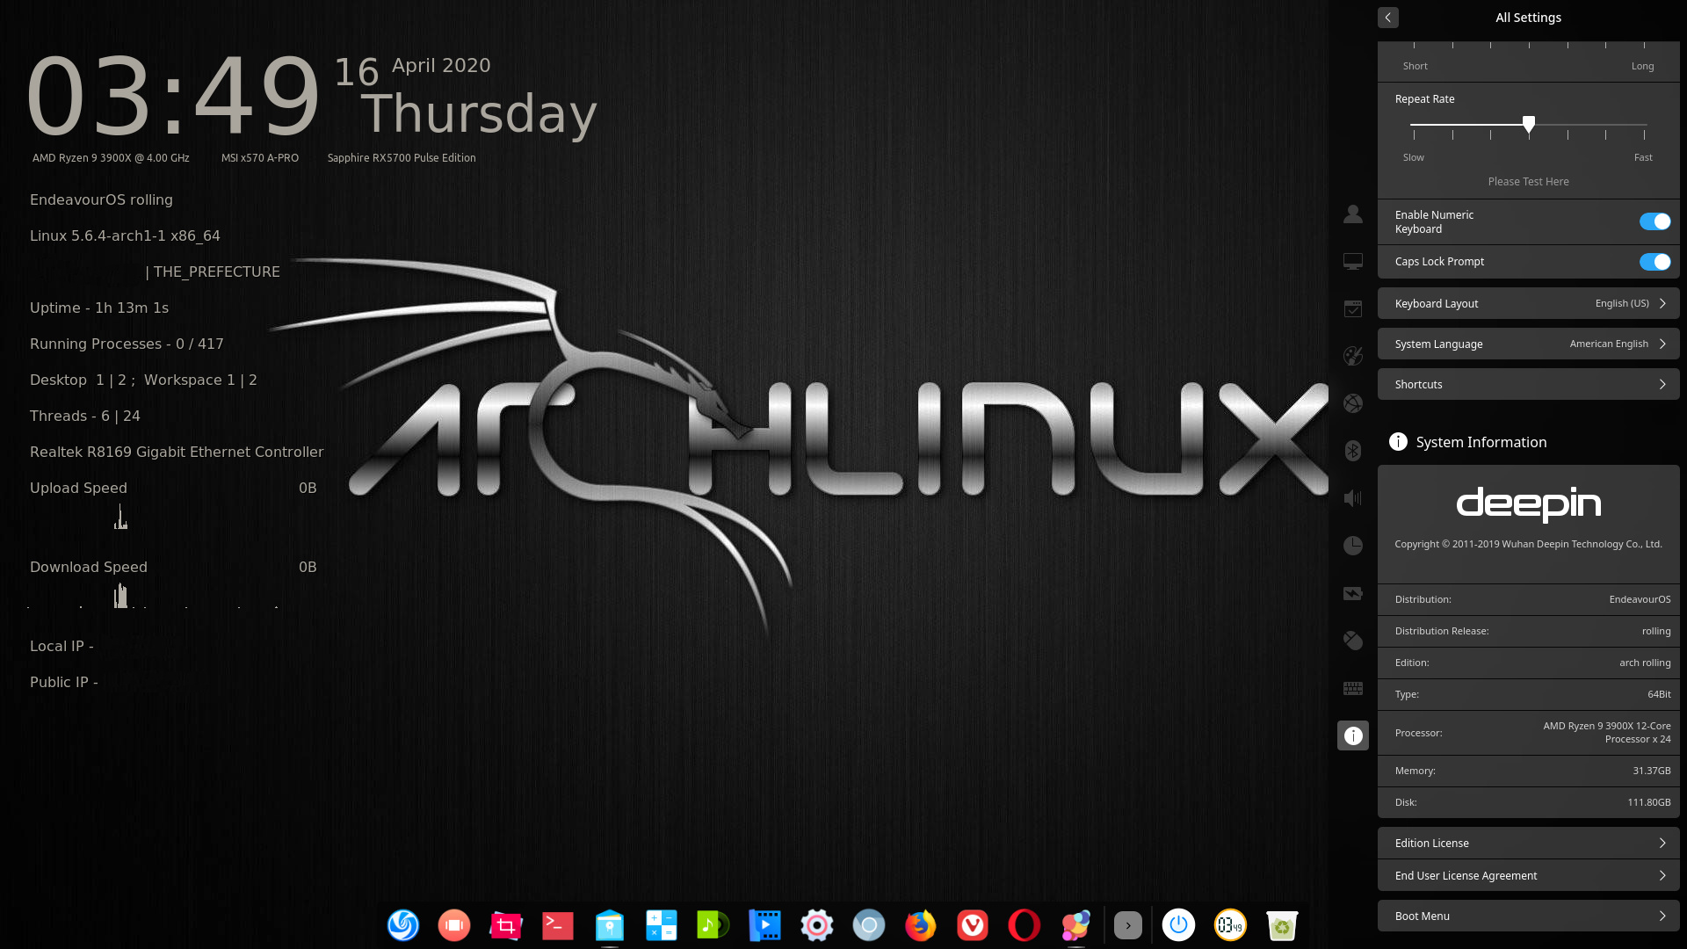The width and height of the screenshot is (1687, 949).
Task: Expand dock tray arrow button
Action: tap(1128, 925)
